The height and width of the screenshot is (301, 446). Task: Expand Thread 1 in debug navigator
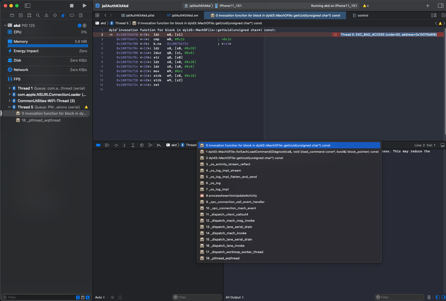(9, 88)
